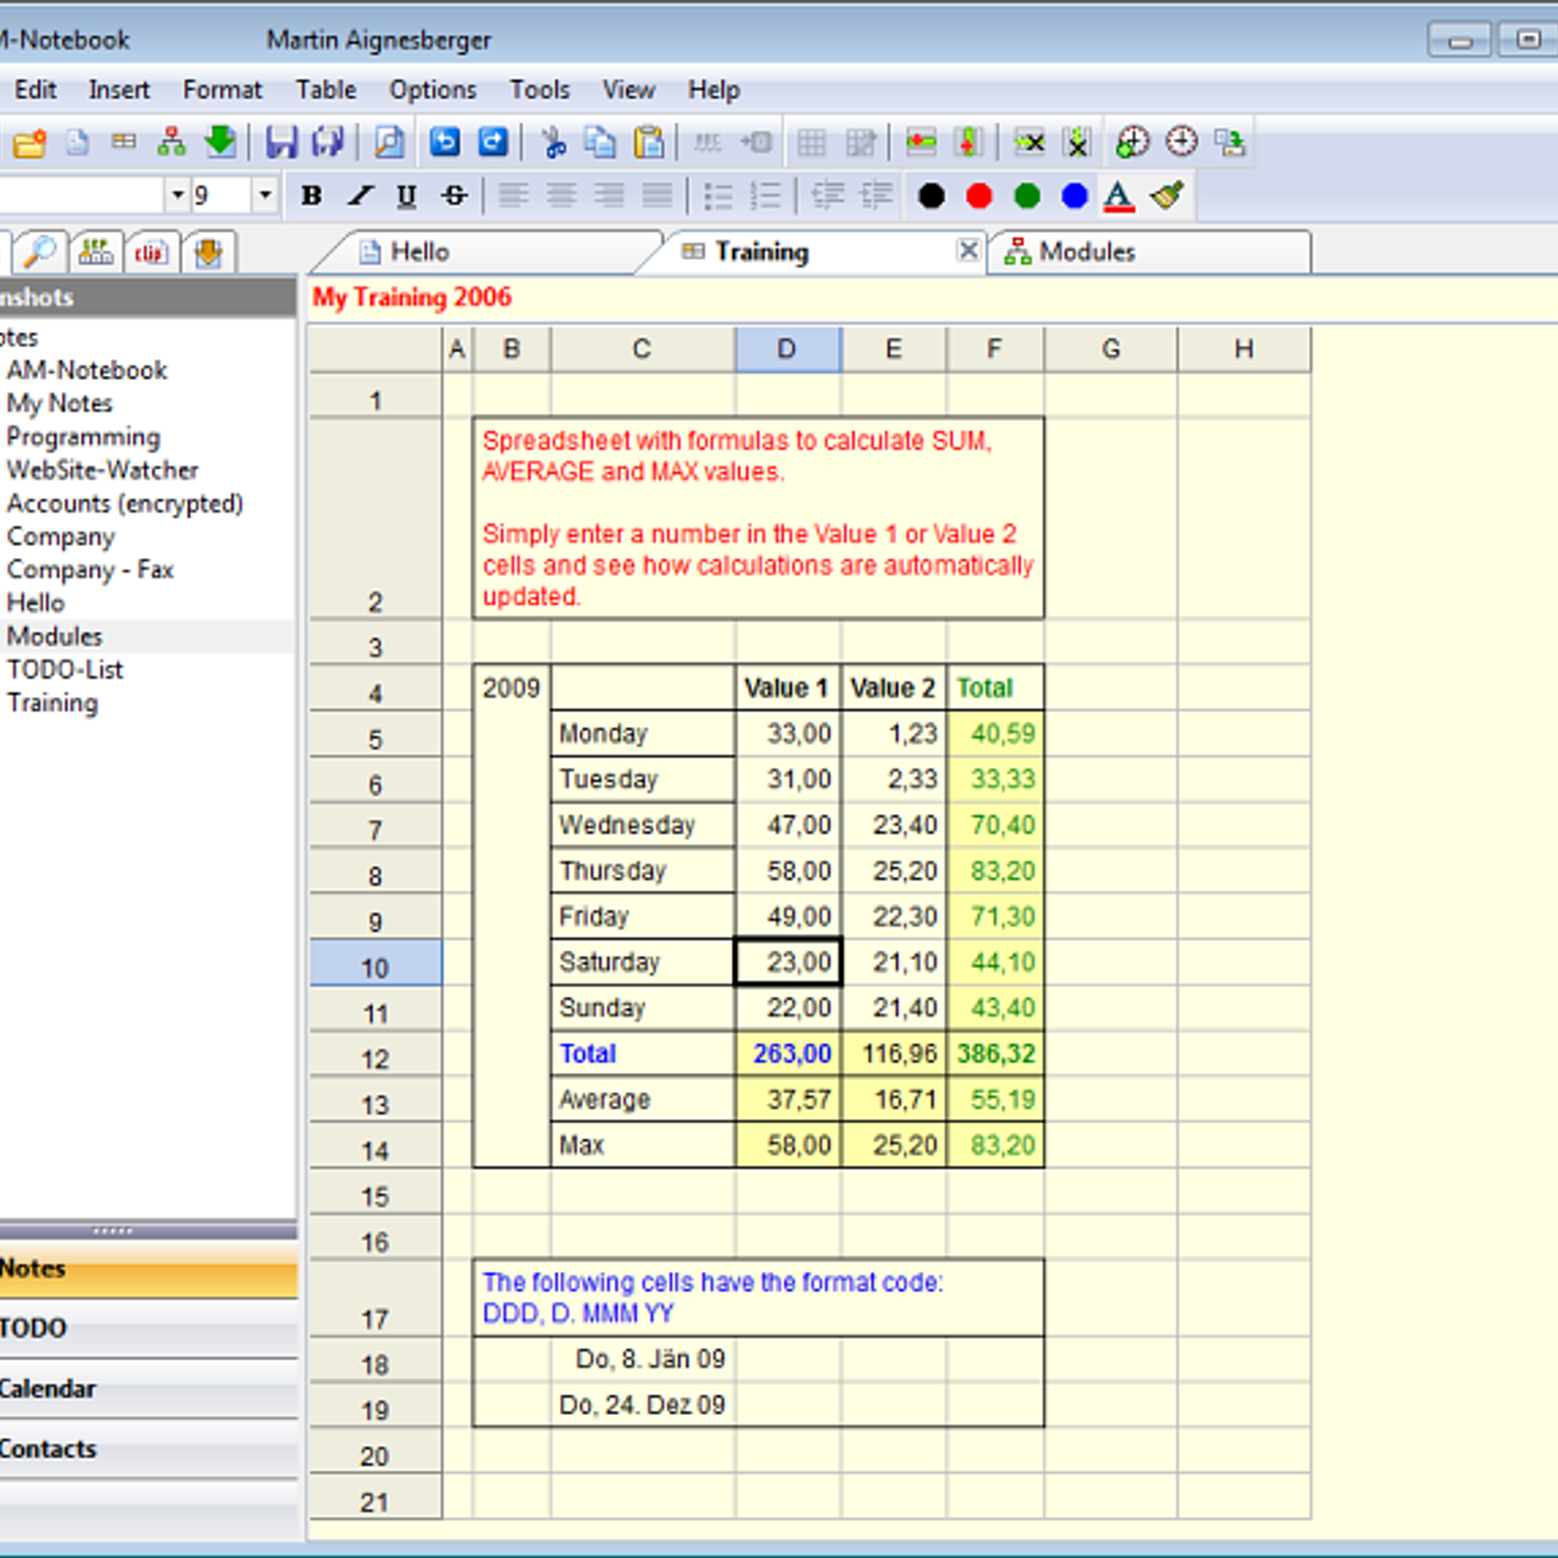Open print preview icon
Screen dimensions: 1558x1558
pos(389,143)
